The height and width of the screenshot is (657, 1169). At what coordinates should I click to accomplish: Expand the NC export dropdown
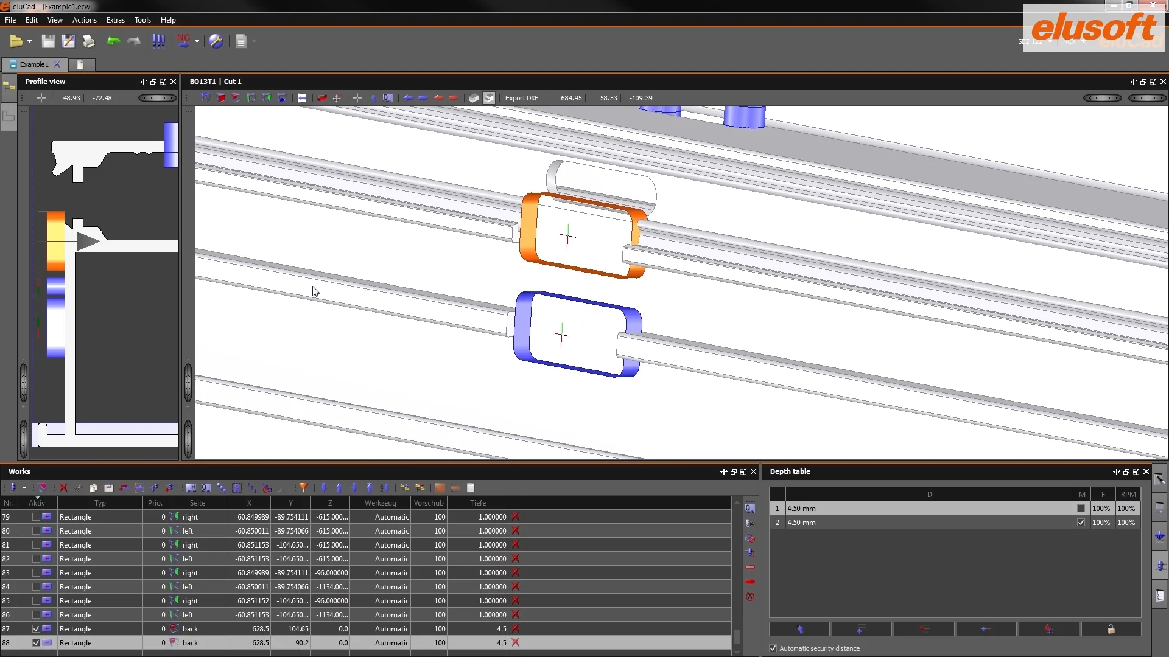click(196, 41)
